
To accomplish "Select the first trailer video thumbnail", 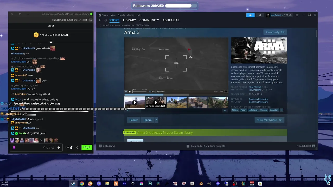I will (135, 102).
